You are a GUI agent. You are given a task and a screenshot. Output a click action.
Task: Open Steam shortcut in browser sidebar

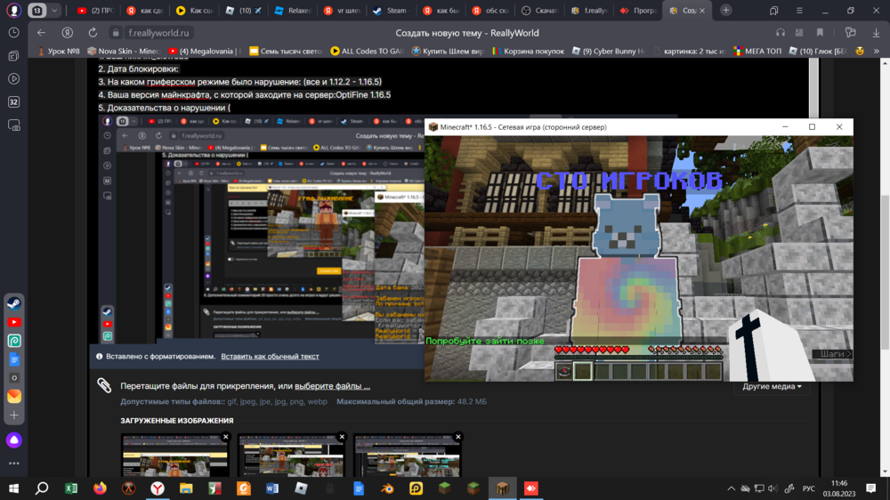coord(14,303)
